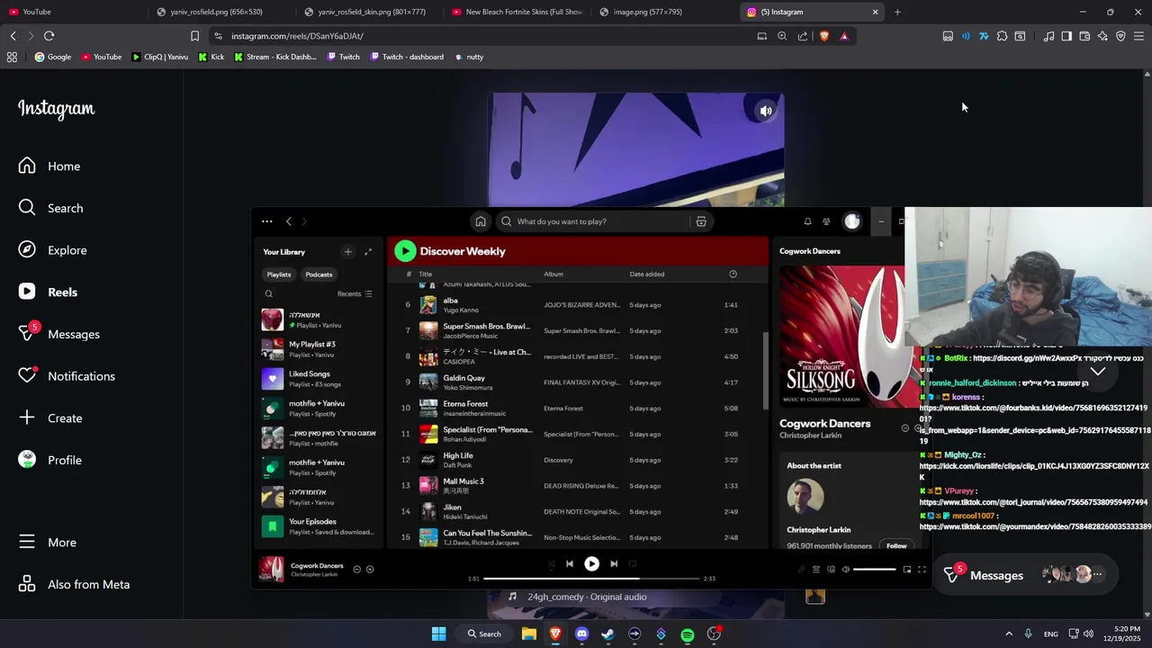The image size is (1152, 648).
Task: Expand chat overlay down chevron
Action: [1098, 371]
